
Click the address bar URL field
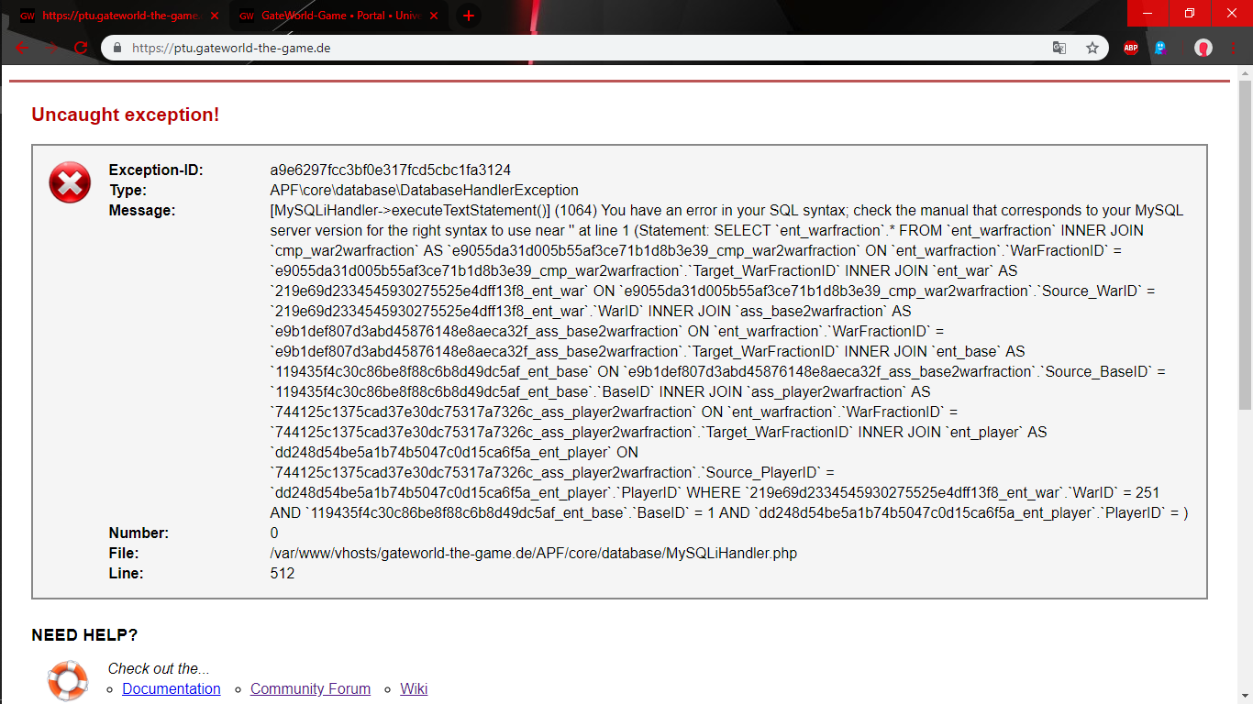tap(550, 49)
